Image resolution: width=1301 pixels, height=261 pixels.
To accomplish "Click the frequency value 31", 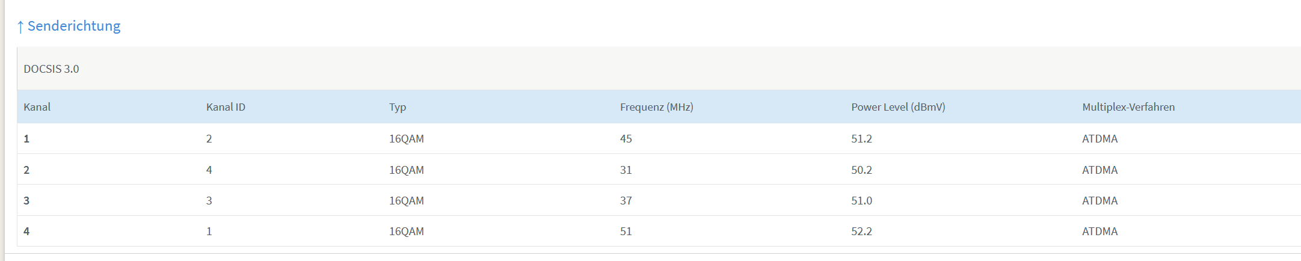I will pos(626,170).
